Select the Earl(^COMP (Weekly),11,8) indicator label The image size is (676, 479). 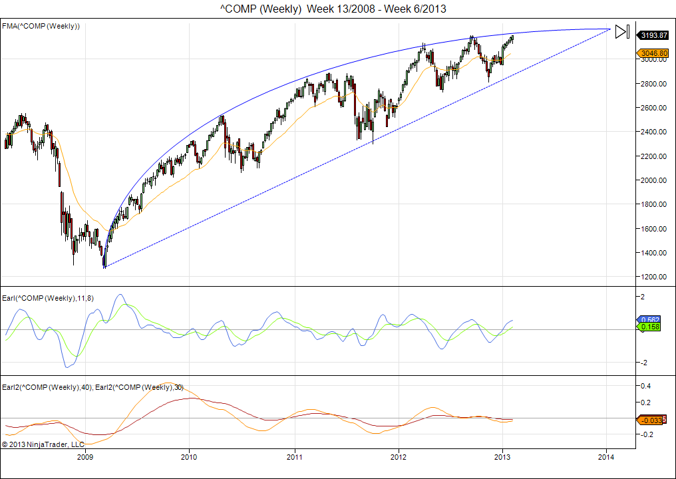48,298
